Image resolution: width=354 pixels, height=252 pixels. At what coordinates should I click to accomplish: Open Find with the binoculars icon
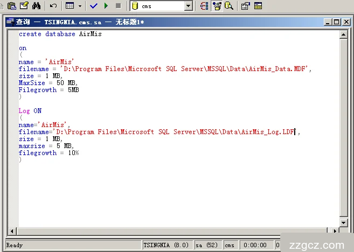tap(37, 6)
